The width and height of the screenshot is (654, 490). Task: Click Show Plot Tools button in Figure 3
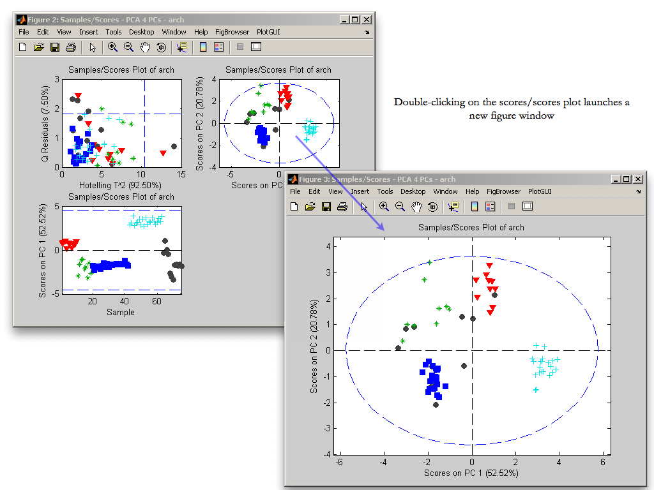(x=528, y=206)
